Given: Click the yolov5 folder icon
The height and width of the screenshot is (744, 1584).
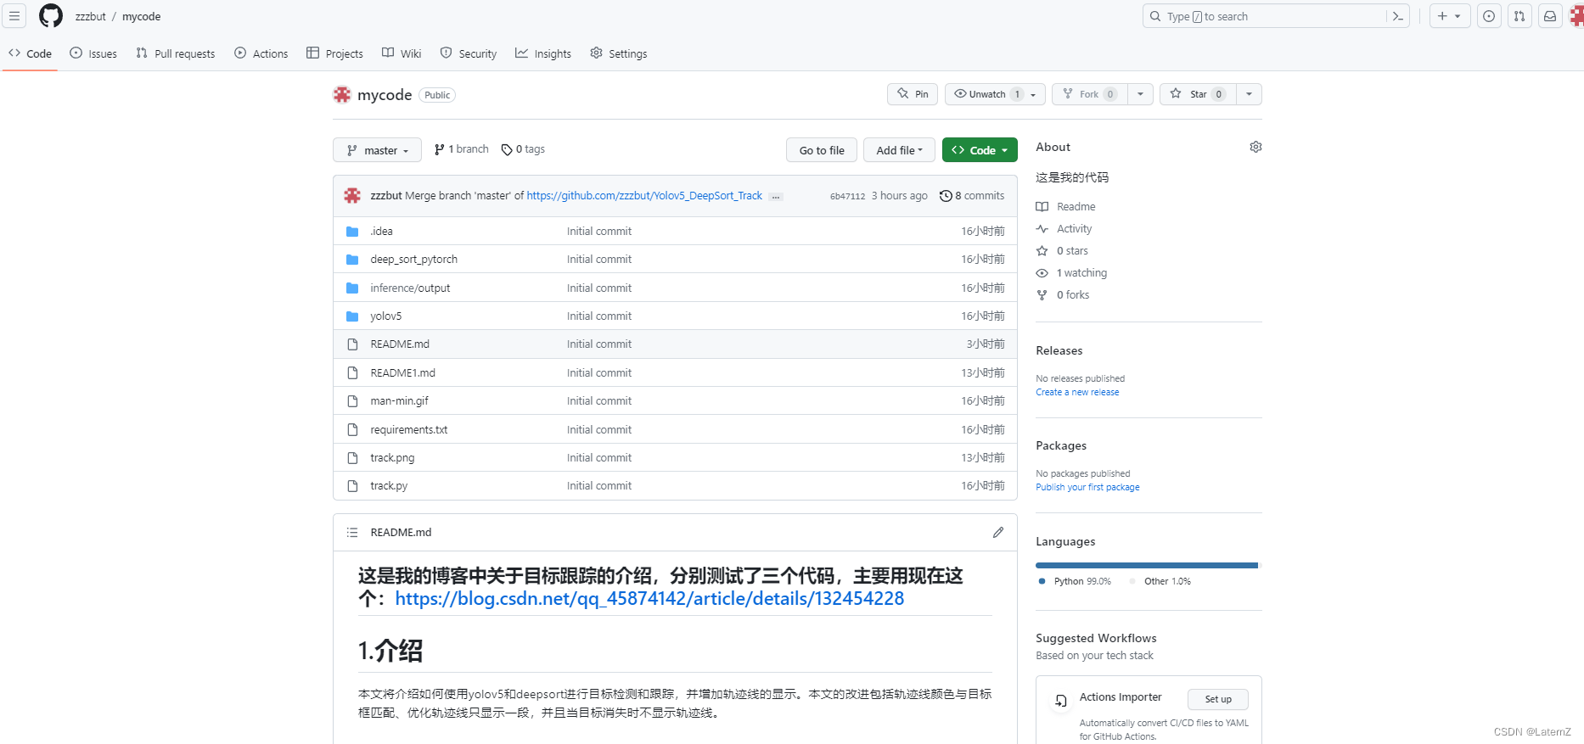Looking at the screenshot, I should tap(352, 316).
